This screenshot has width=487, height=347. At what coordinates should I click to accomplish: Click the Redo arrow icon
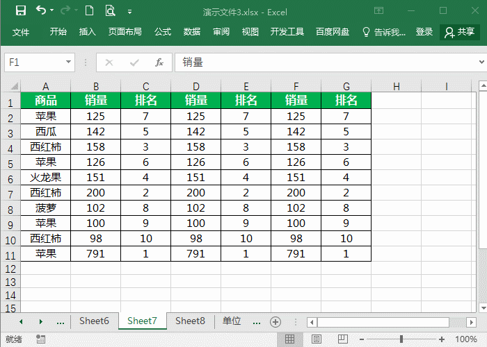(65, 10)
